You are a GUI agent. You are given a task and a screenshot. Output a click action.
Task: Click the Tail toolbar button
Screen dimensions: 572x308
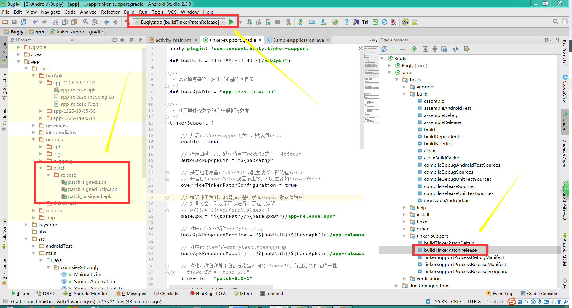point(366,22)
